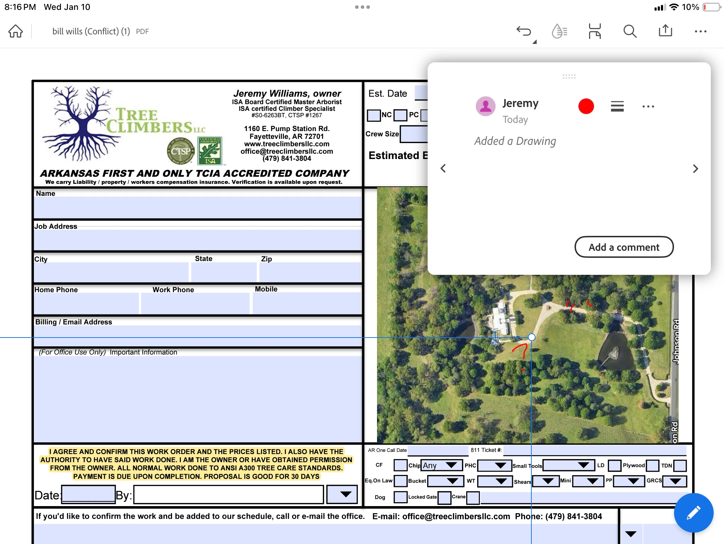Screen dimensions: 725x544
Task: Open the dropdown next to By field
Action: click(342, 494)
